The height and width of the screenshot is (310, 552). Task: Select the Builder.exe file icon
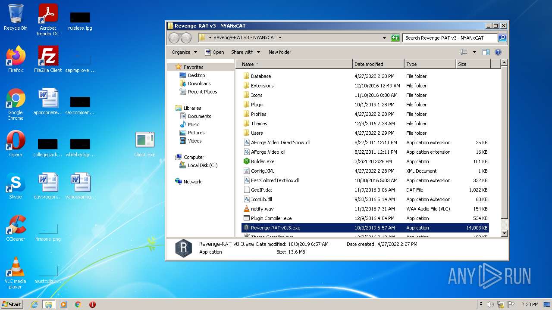pos(247,161)
